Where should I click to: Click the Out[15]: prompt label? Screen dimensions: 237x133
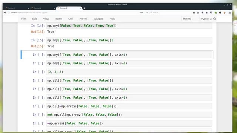[x=38, y=46]
